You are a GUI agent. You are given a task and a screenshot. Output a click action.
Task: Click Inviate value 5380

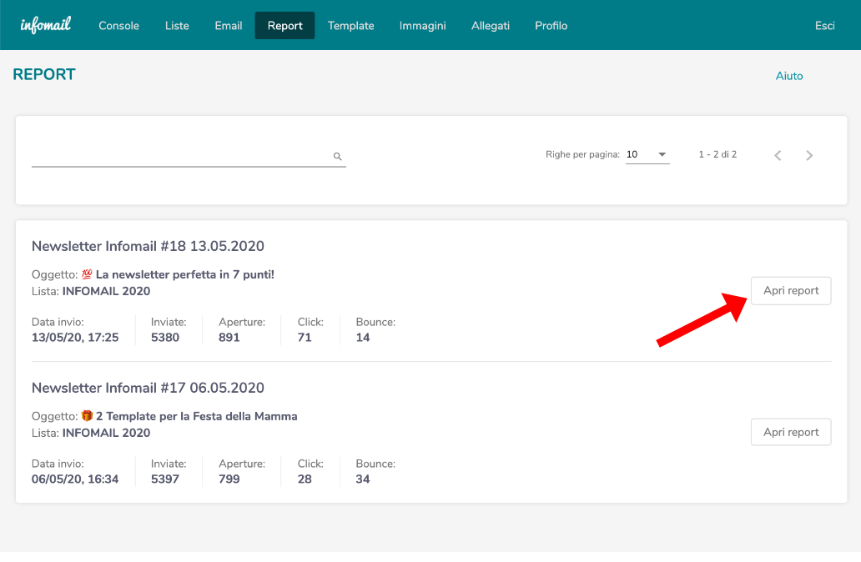click(x=165, y=338)
